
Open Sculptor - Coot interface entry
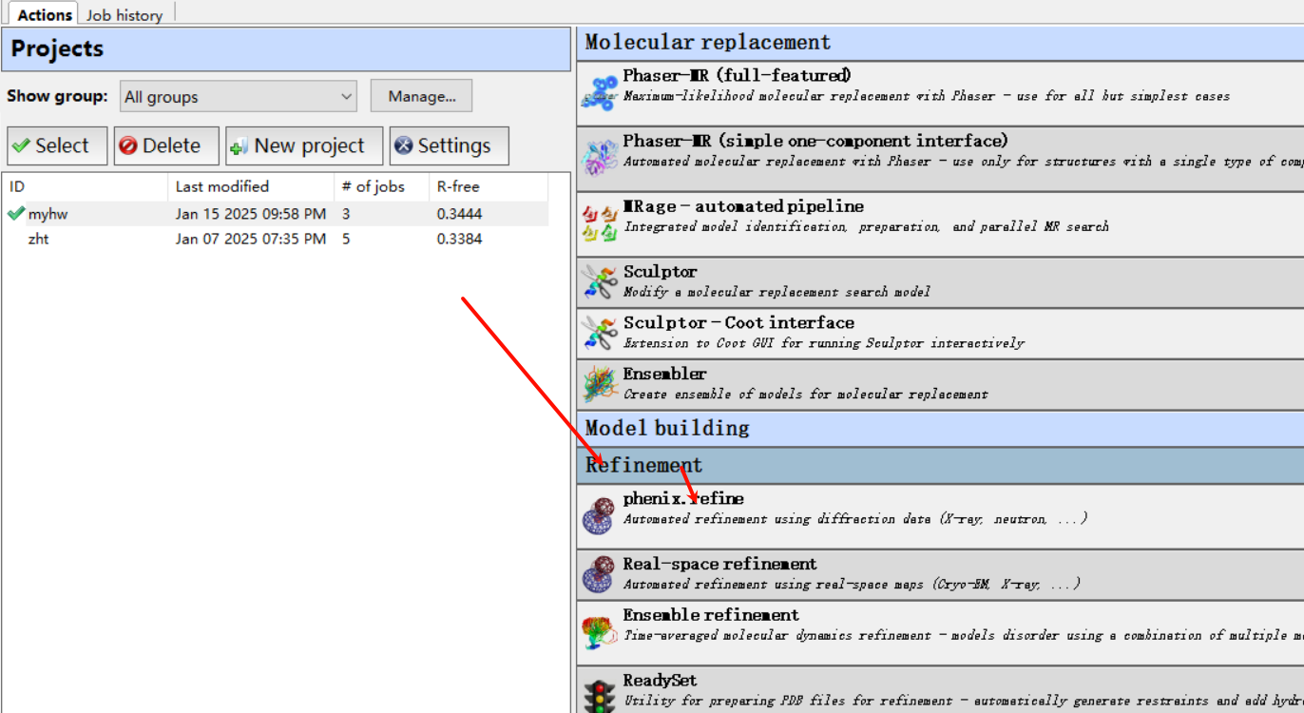click(x=940, y=333)
